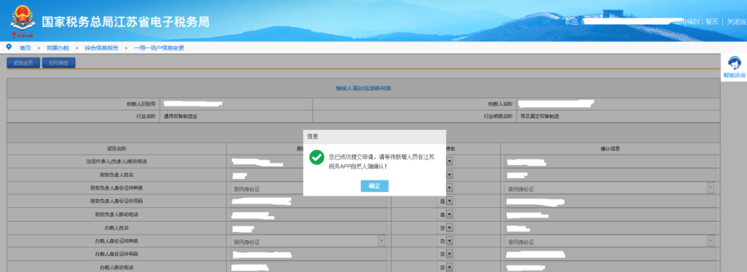Open modify dropdown for 法定代表人移动电话 row
The image size is (747, 272).
[450, 162]
